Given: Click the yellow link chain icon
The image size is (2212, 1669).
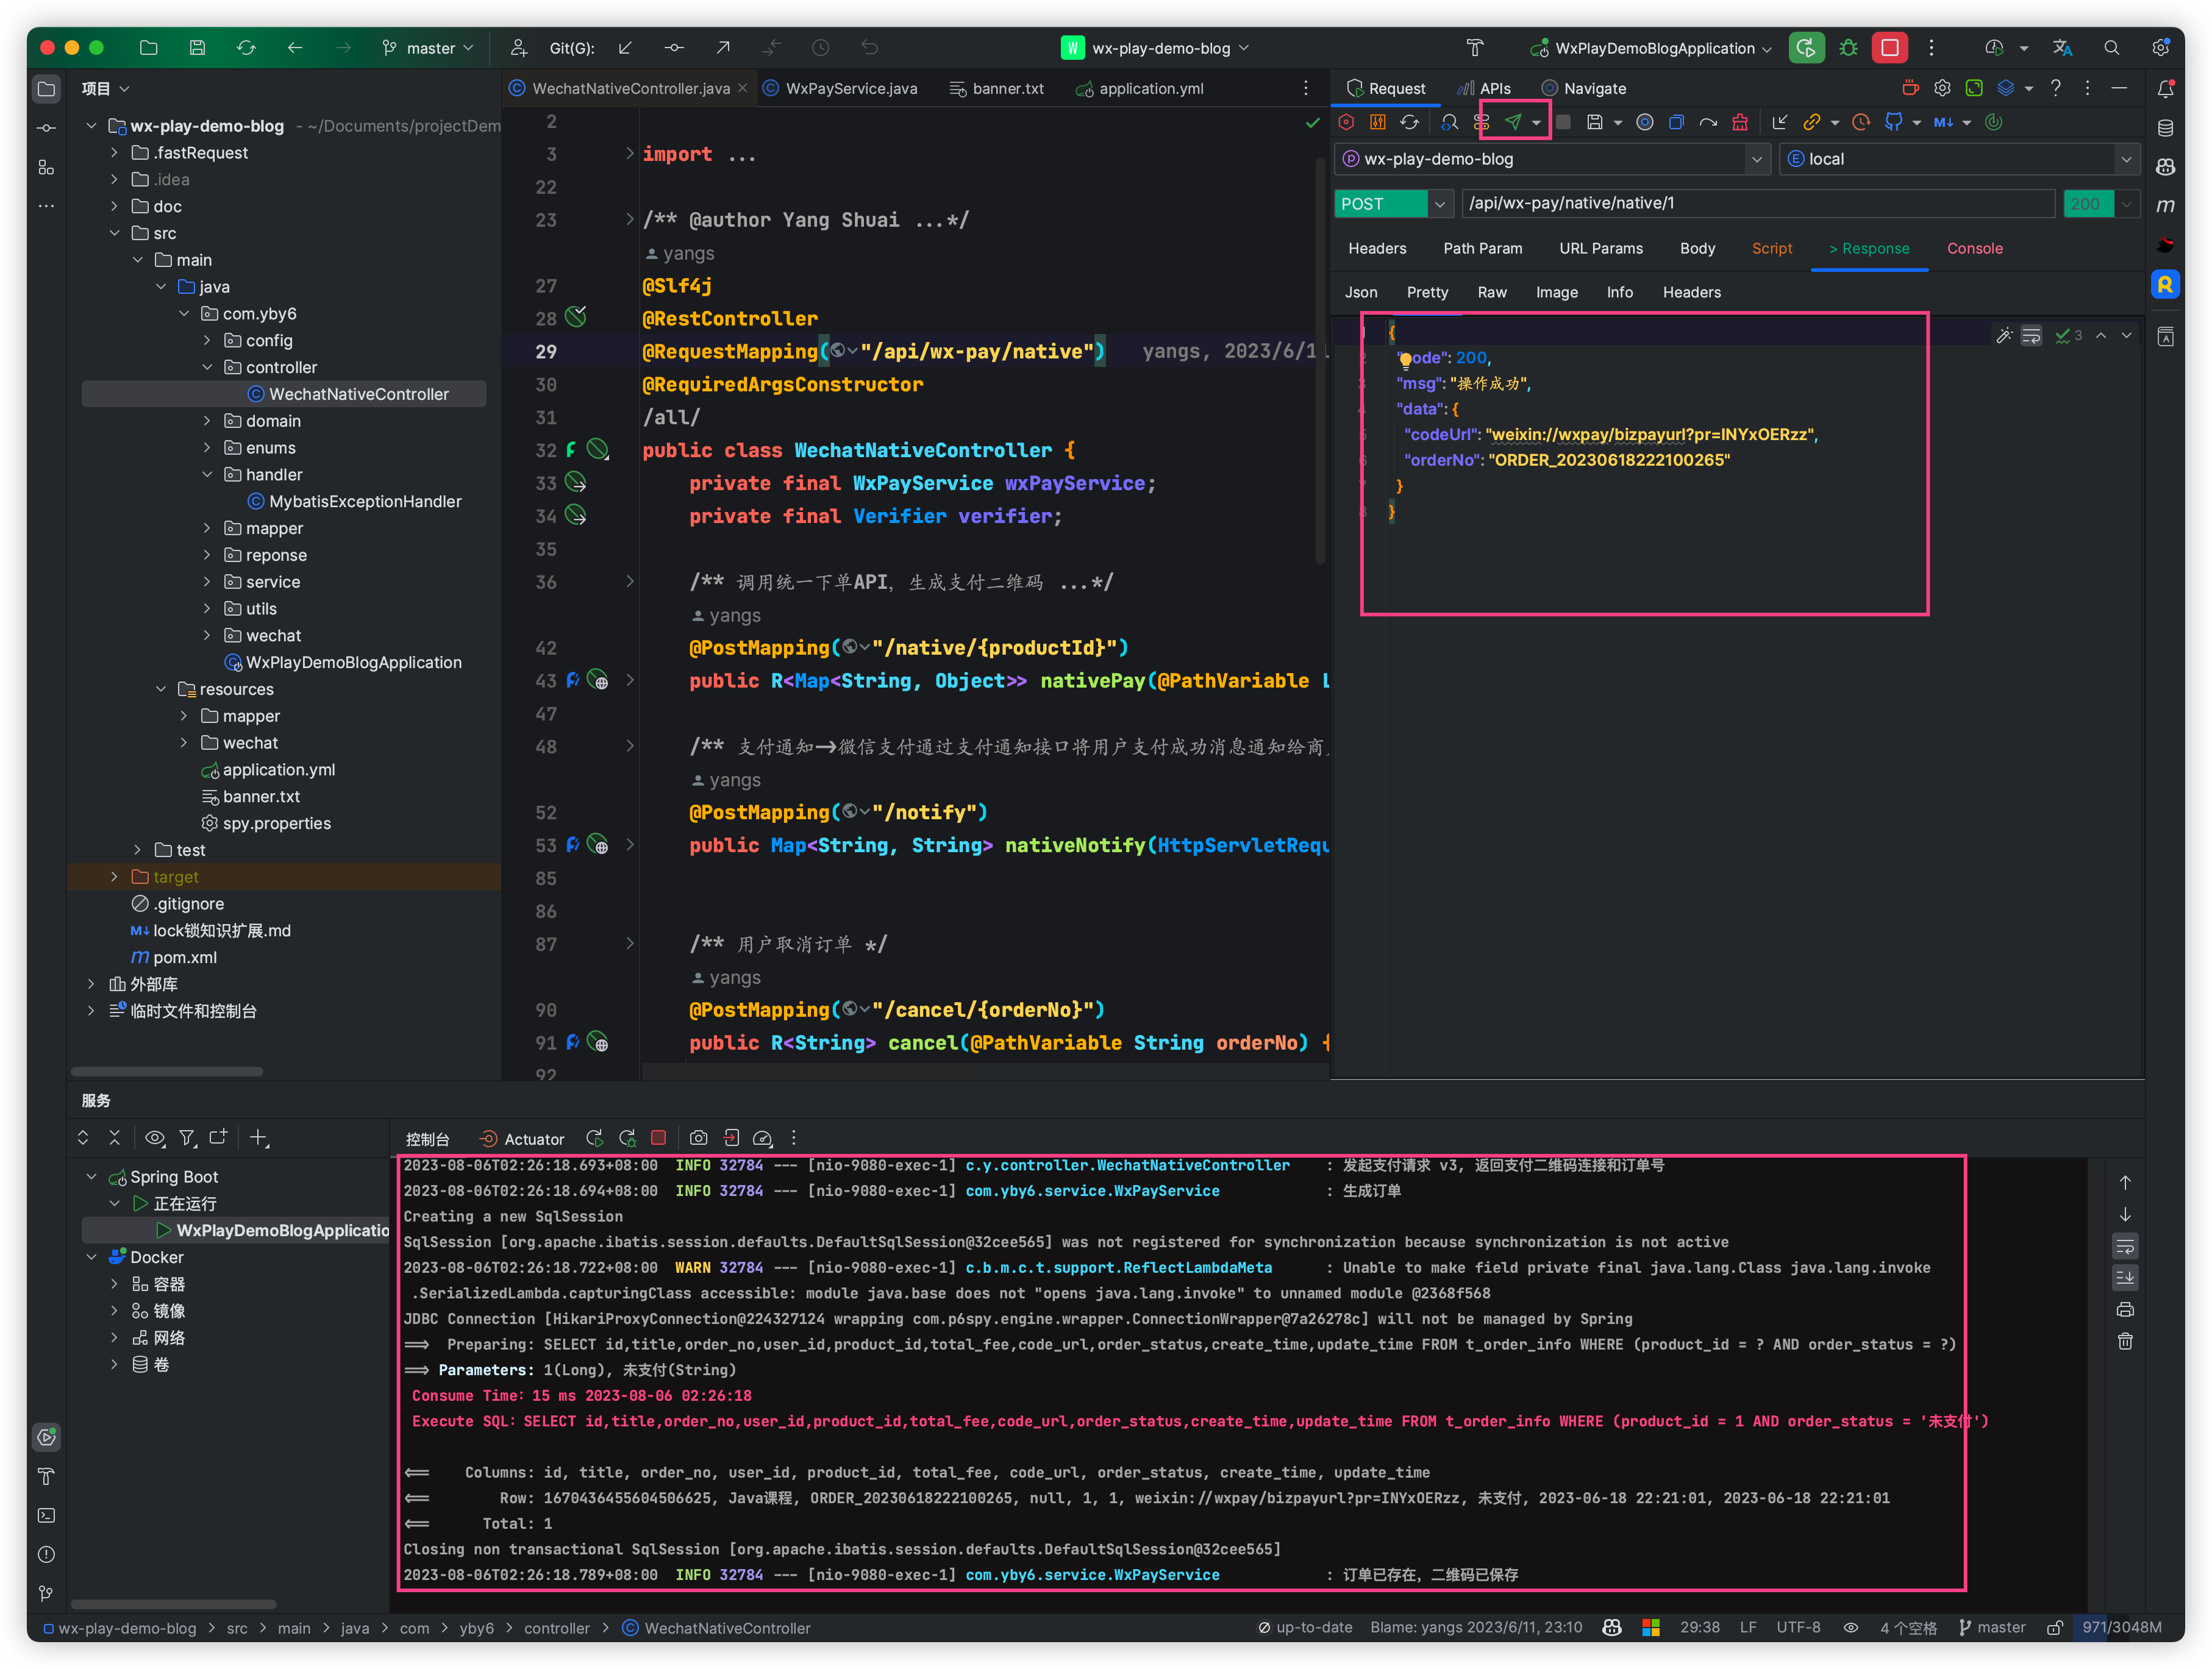Looking at the screenshot, I should [1811, 122].
